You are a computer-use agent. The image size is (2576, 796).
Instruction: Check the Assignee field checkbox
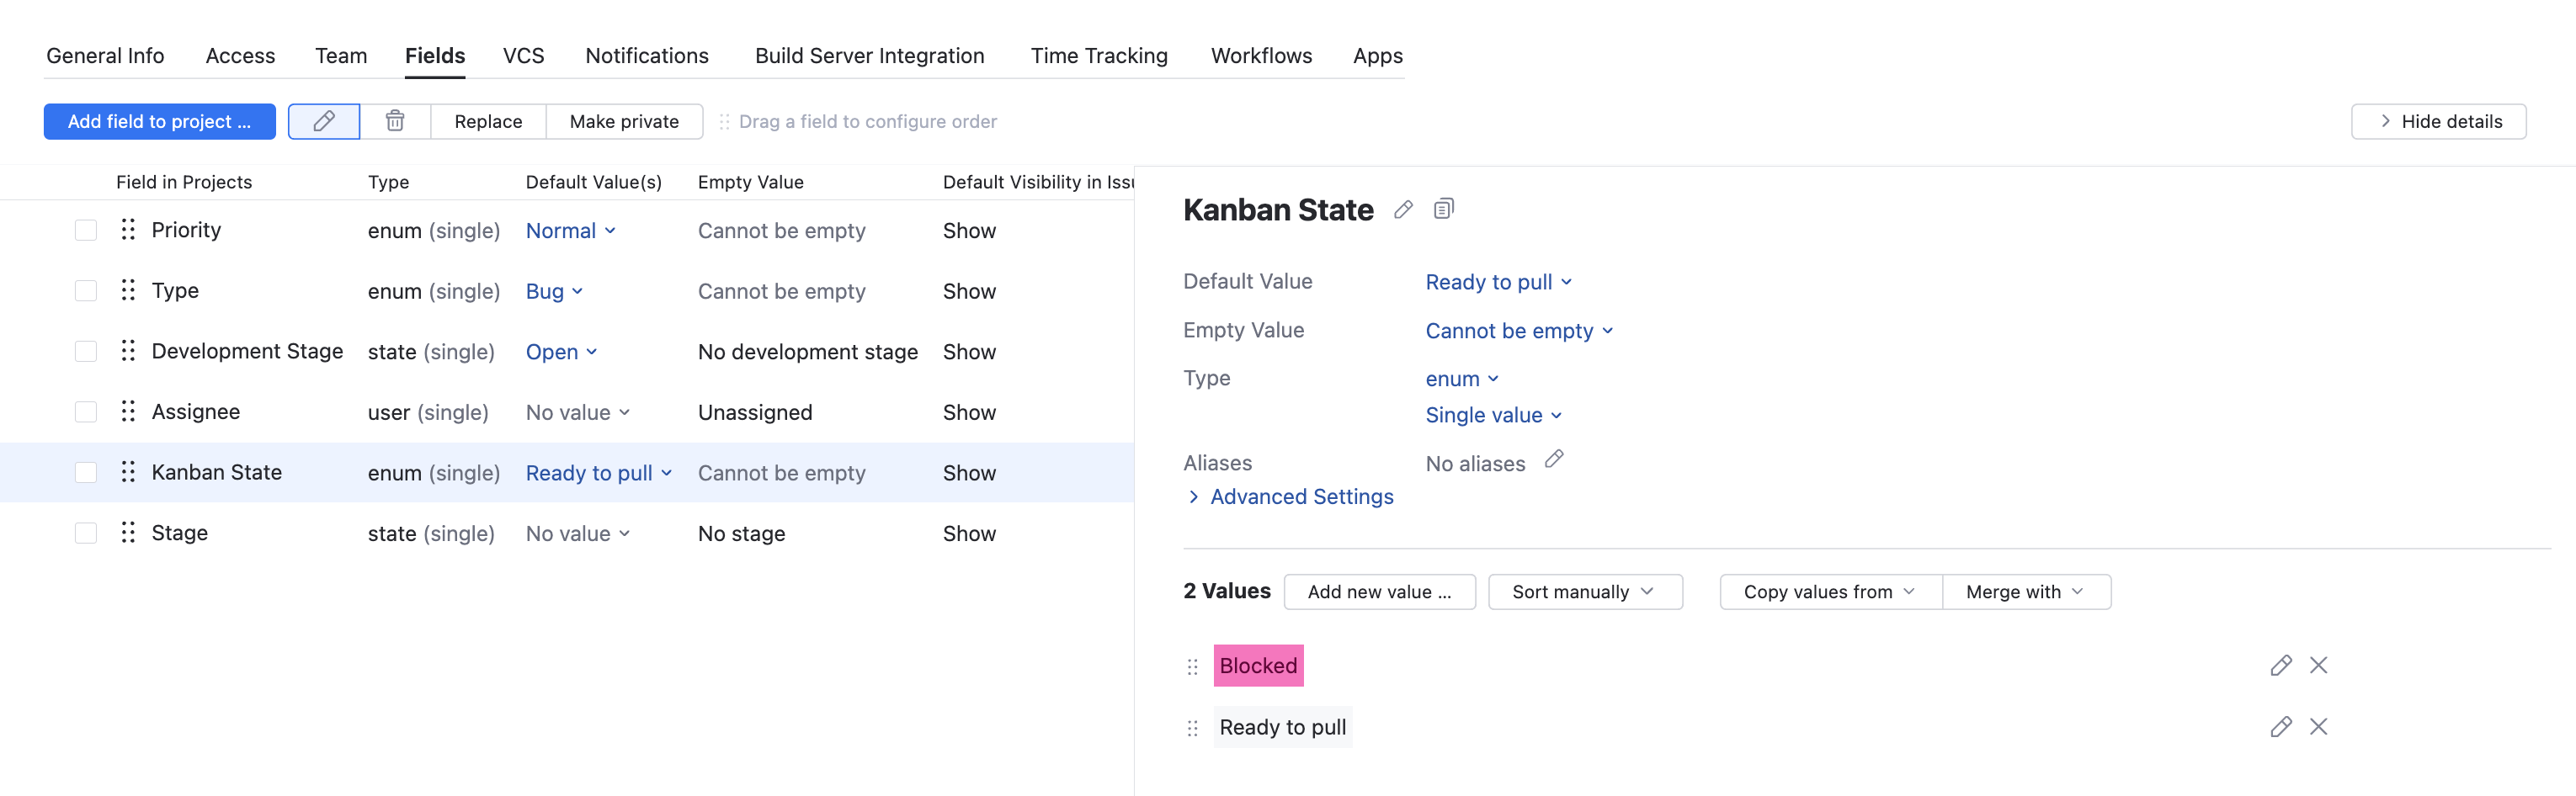click(86, 412)
